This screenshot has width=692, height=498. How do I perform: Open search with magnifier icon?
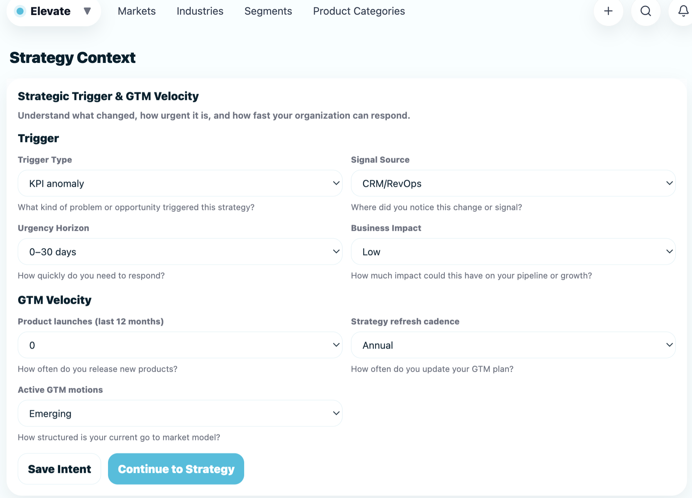click(645, 11)
